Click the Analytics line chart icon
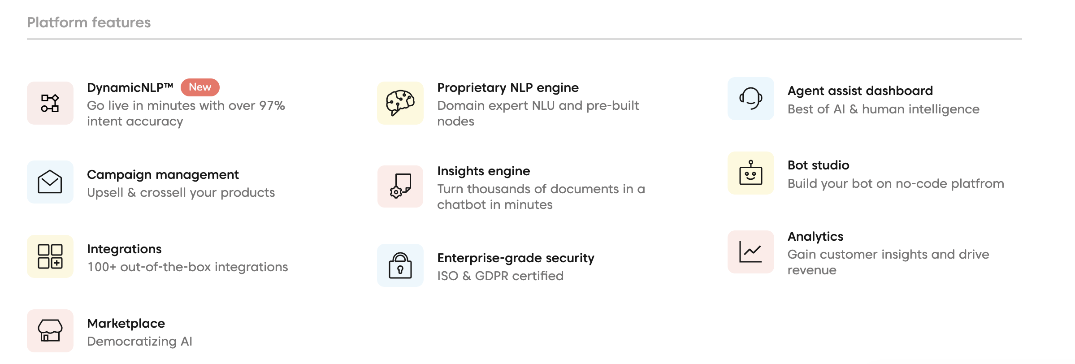Screen dimensions: 1075x364 tap(751, 252)
